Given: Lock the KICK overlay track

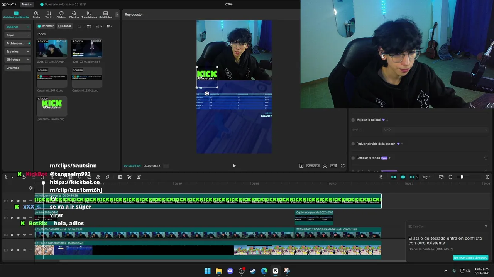Looking at the screenshot, I should tap(12, 201).
